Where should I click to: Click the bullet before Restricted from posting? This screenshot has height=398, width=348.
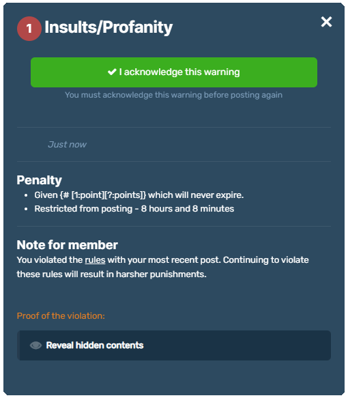pos(26,209)
